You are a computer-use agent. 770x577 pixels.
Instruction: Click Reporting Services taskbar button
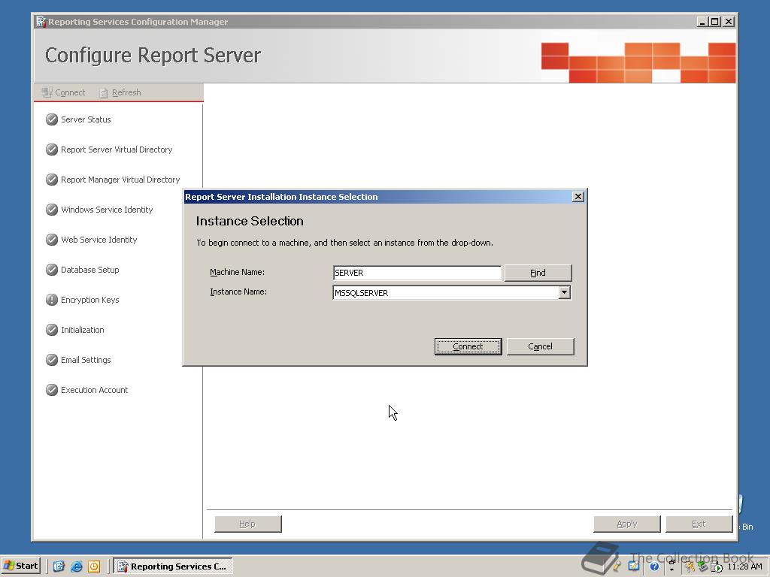click(x=173, y=566)
